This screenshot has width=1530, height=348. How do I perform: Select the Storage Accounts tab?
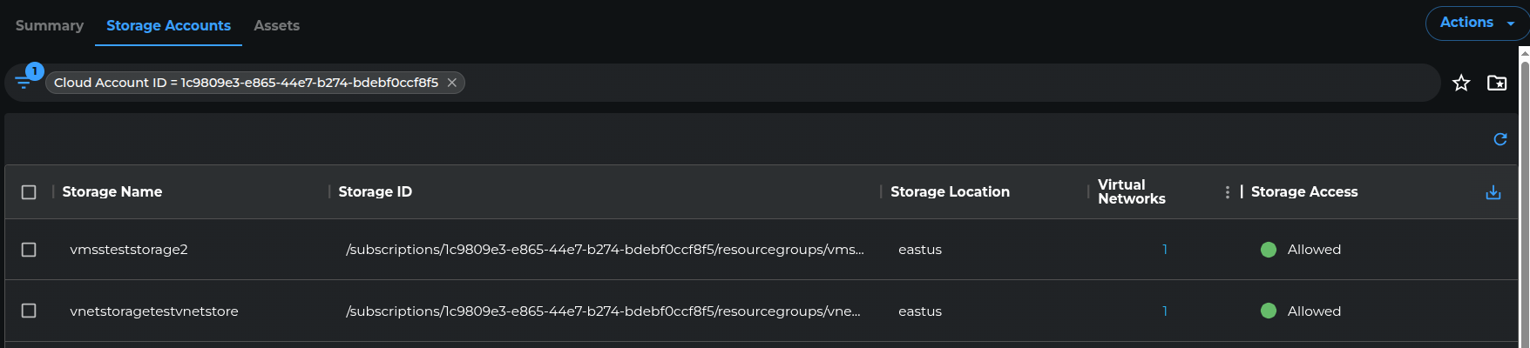[x=168, y=26]
